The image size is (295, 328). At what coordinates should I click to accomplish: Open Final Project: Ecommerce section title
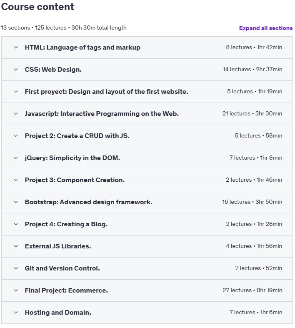pyautogui.click(x=66, y=290)
